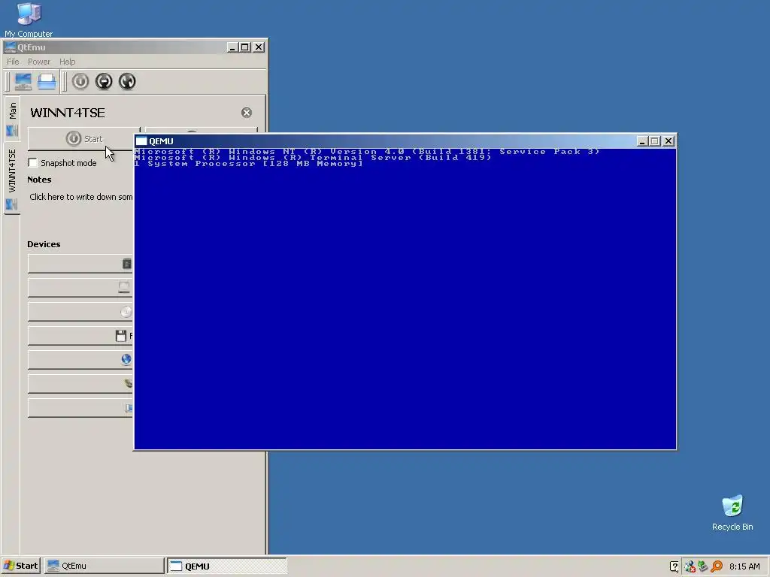Open the Windows Start menu
The width and height of the screenshot is (770, 577).
pyautogui.click(x=20, y=566)
